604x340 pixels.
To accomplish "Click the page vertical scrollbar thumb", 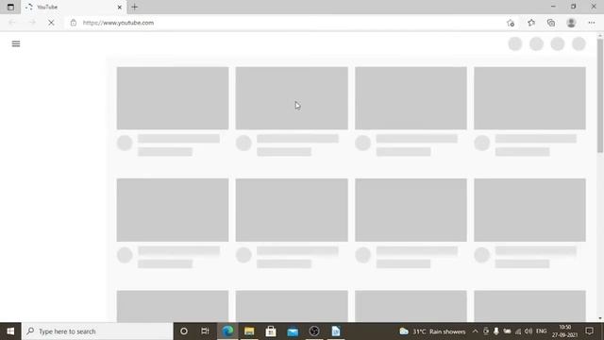I will click(600, 95).
